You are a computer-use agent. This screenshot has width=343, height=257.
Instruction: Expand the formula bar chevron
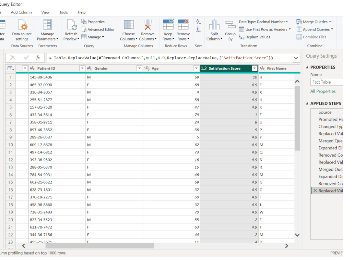(x=296, y=58)
